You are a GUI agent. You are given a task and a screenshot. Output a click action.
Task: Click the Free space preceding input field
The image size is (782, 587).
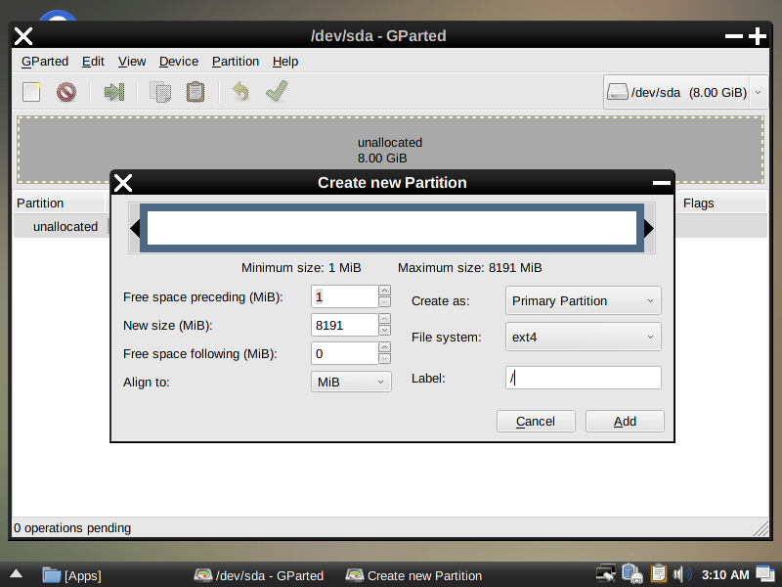pos(344,296)
